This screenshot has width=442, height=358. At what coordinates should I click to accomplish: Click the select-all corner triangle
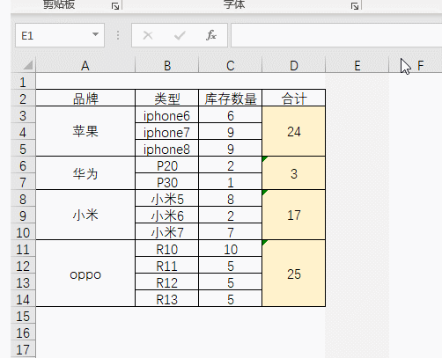click(x=28, y=65)
